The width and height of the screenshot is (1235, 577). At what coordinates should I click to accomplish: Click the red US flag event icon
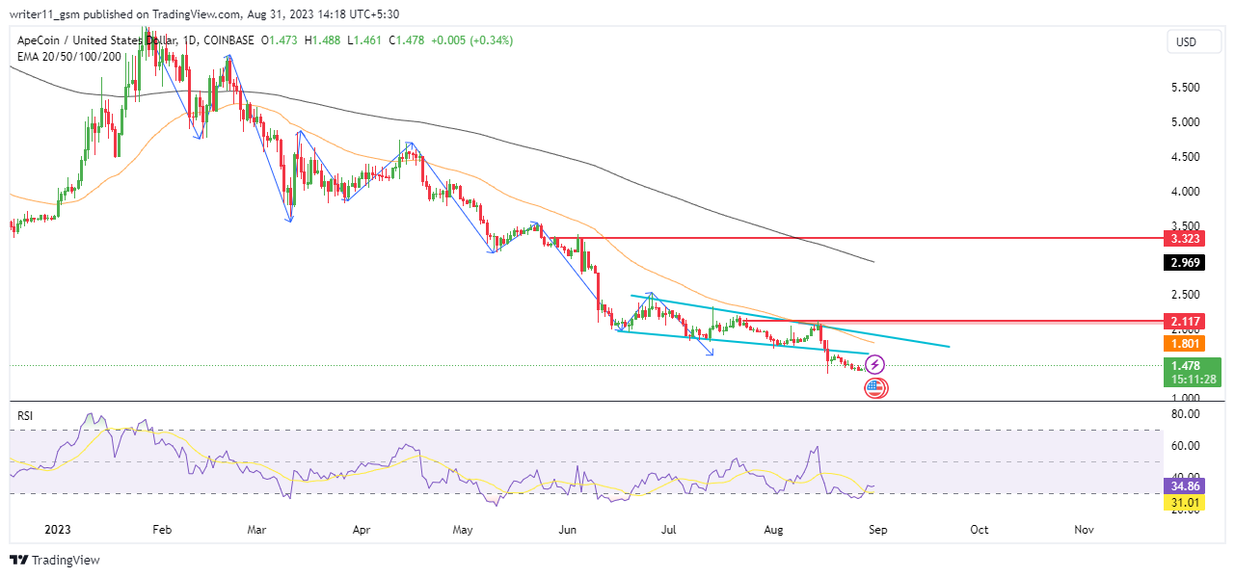click(x=875, y=388)
